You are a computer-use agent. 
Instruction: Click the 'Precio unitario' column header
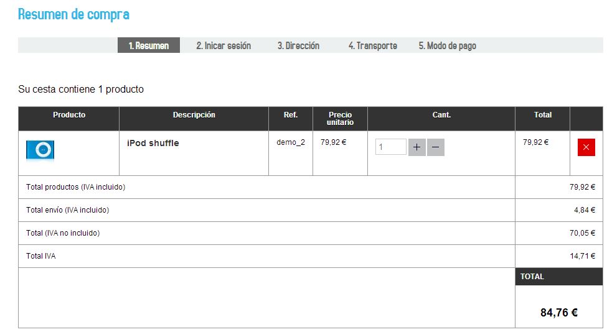(340, 118)
